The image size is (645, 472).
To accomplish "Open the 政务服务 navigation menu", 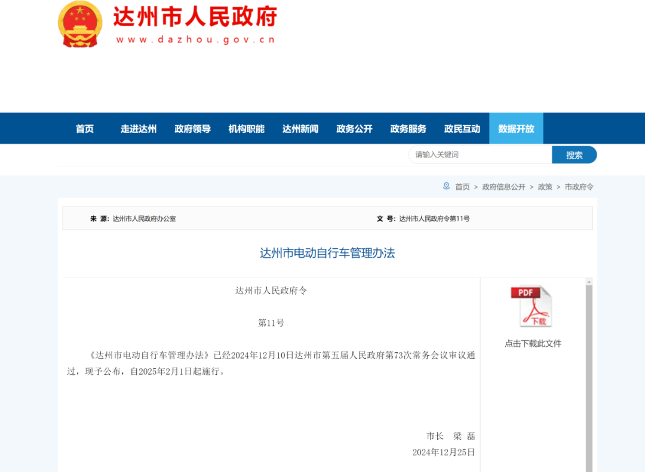I will [x=408, y=128].
